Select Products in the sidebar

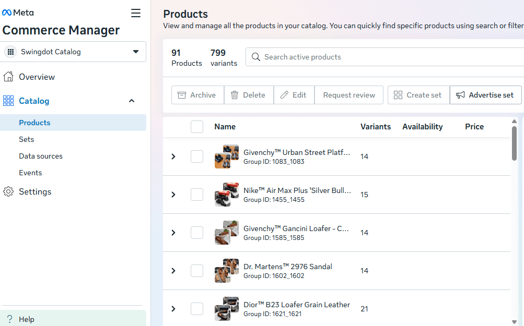pyautogui.click(x=73, y=123)
